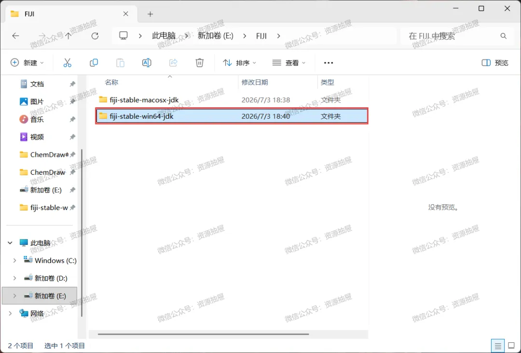
Task: Unpin 文档 using its pin icon
Action: pos(72,84)
